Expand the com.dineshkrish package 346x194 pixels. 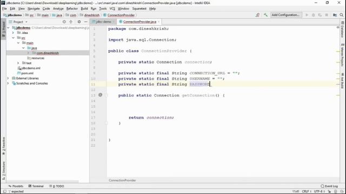28,53
